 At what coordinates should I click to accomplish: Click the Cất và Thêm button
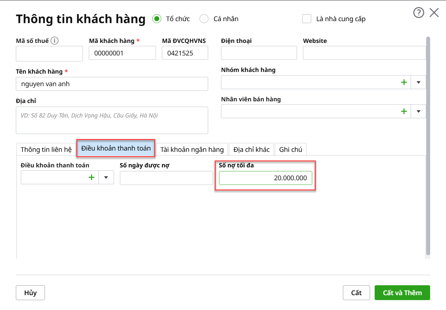402,293
